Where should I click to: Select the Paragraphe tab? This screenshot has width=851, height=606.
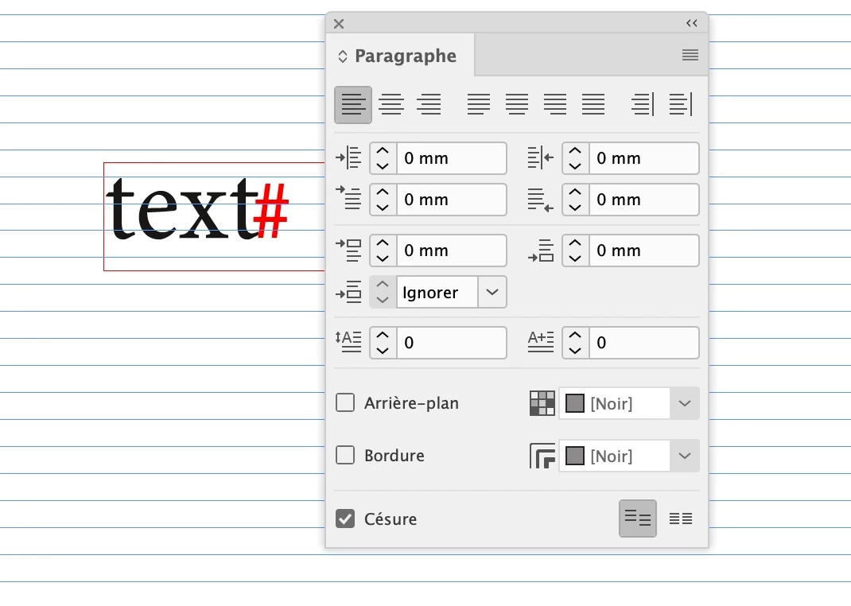pyautogui.click(x=401, y=56)
